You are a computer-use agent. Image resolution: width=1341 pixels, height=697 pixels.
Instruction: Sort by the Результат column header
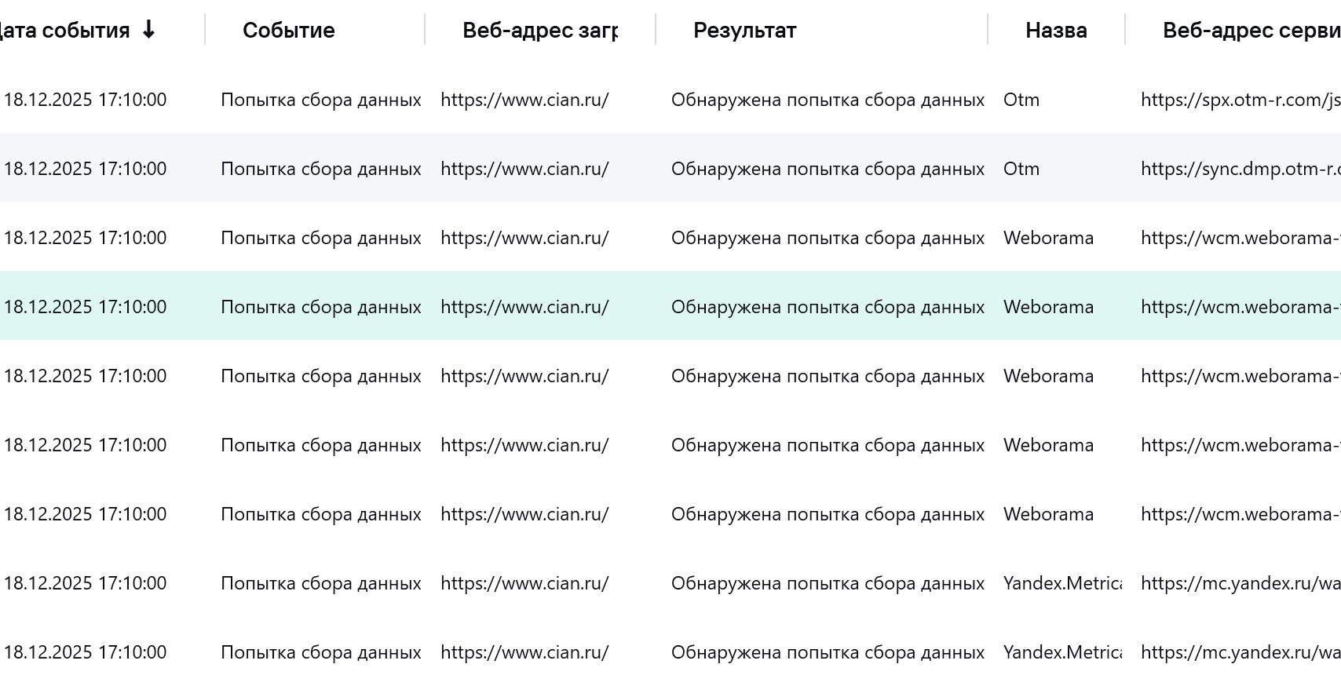click(744, 30)
